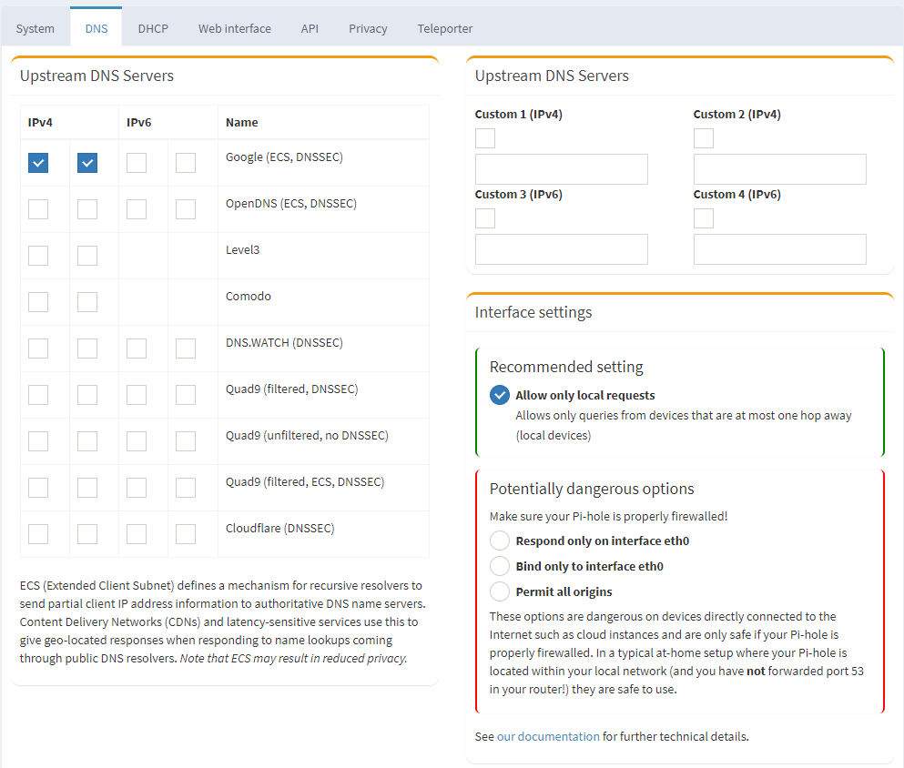
Task: Enable the Custom 3 (IPv6) checkbox
Action: pos(485,218)
